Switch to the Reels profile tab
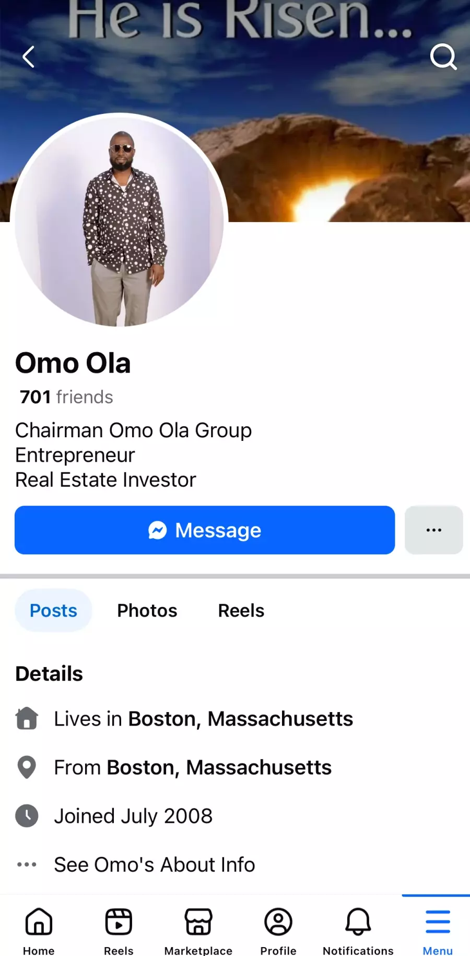 click(x=241, y=611)
